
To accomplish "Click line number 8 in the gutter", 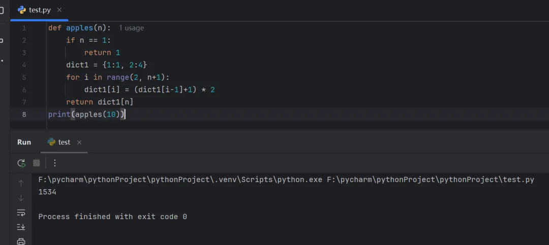I will [24, 114].
